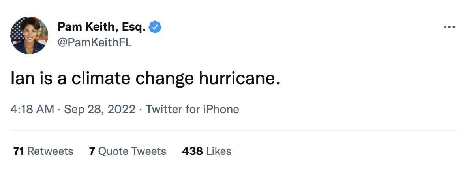Click the quote tweet count number 7
The width and height of the screenshot is (469, 171).
(92, 151)
